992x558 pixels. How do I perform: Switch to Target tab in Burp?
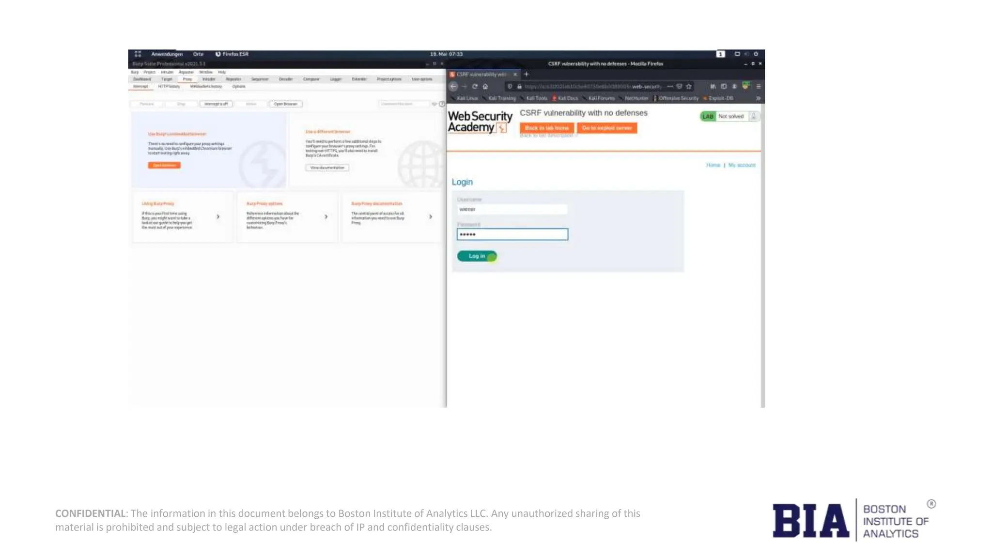(167, 79)
